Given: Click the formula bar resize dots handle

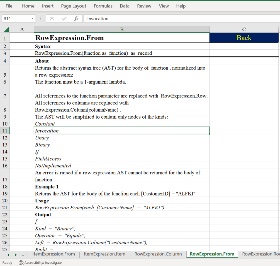Looking at the screenshot, I should coord(41,19).
